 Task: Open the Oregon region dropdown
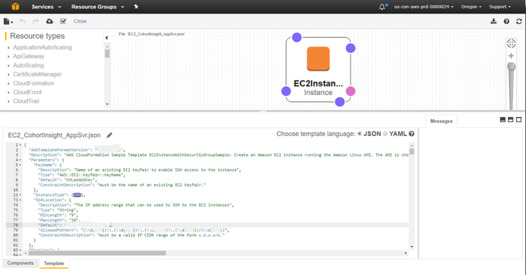pos(471,7)
